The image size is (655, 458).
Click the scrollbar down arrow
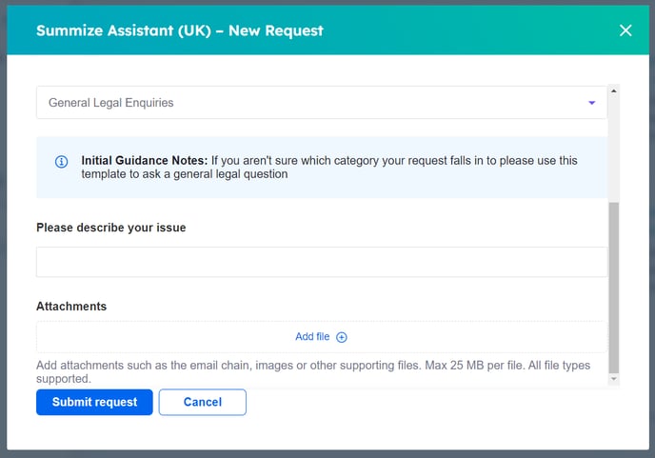(x=613, y=379)
